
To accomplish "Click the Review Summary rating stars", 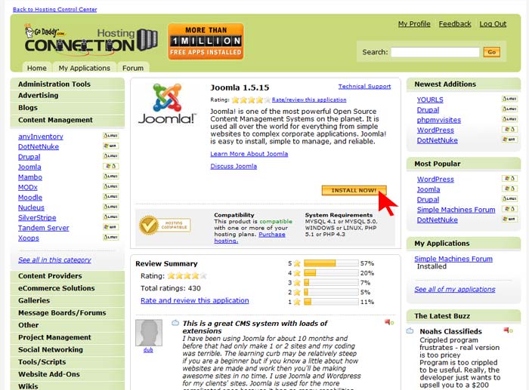I will click(x=187, y=276).
